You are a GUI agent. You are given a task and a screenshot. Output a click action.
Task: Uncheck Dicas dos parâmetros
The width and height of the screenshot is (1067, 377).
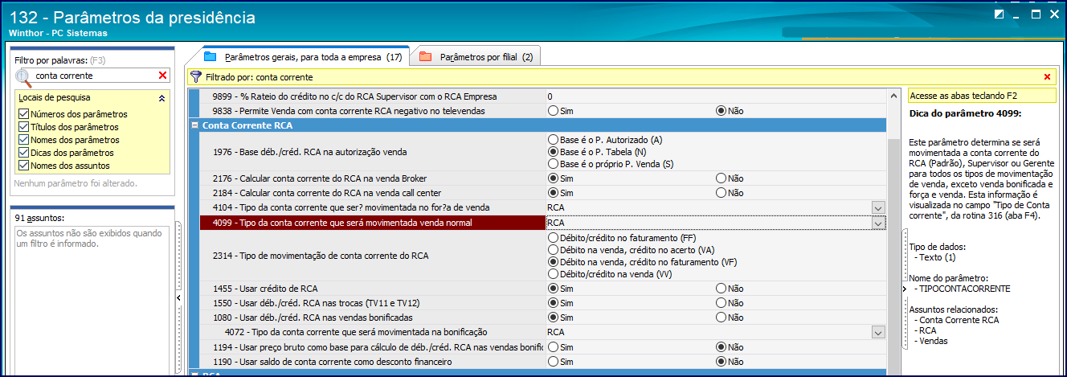pos(23,153)
